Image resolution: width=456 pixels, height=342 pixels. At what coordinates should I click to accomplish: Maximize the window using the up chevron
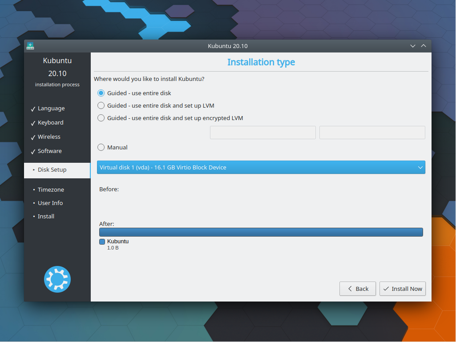424,46
